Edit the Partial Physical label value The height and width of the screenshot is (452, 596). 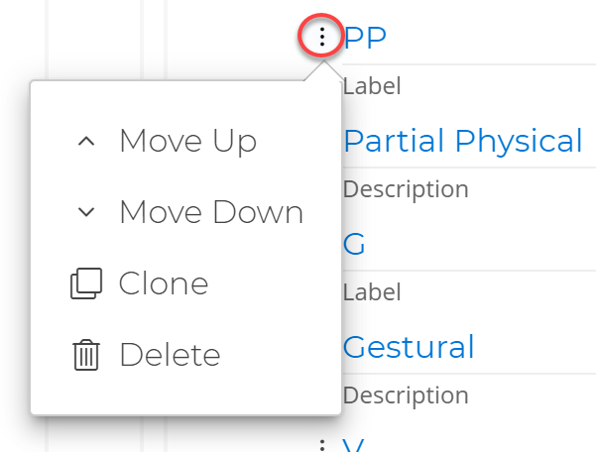[462, 141]
